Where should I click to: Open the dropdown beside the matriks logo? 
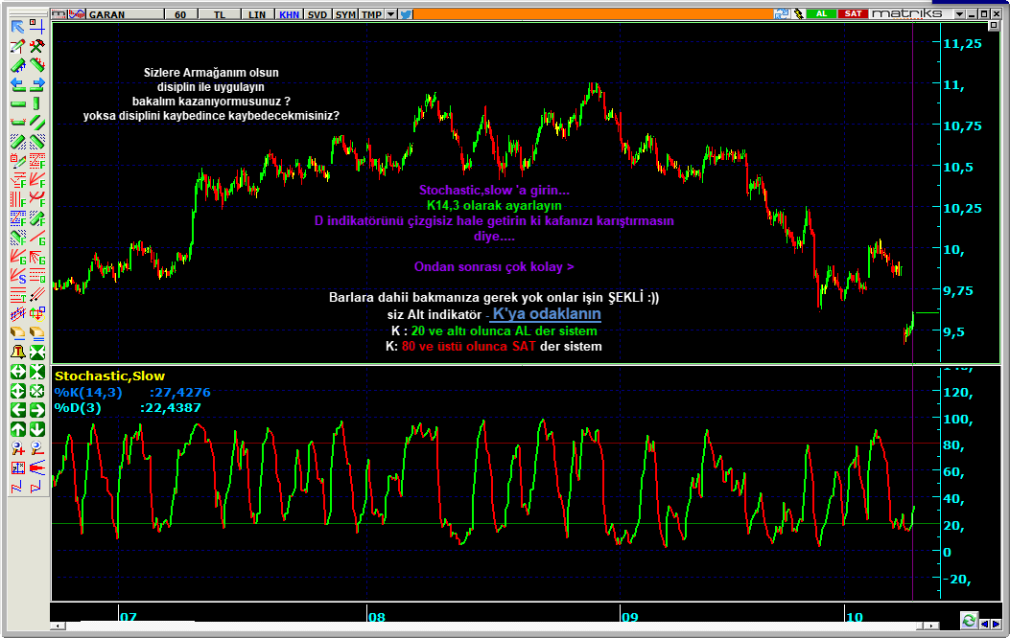[x=960, y=14]
